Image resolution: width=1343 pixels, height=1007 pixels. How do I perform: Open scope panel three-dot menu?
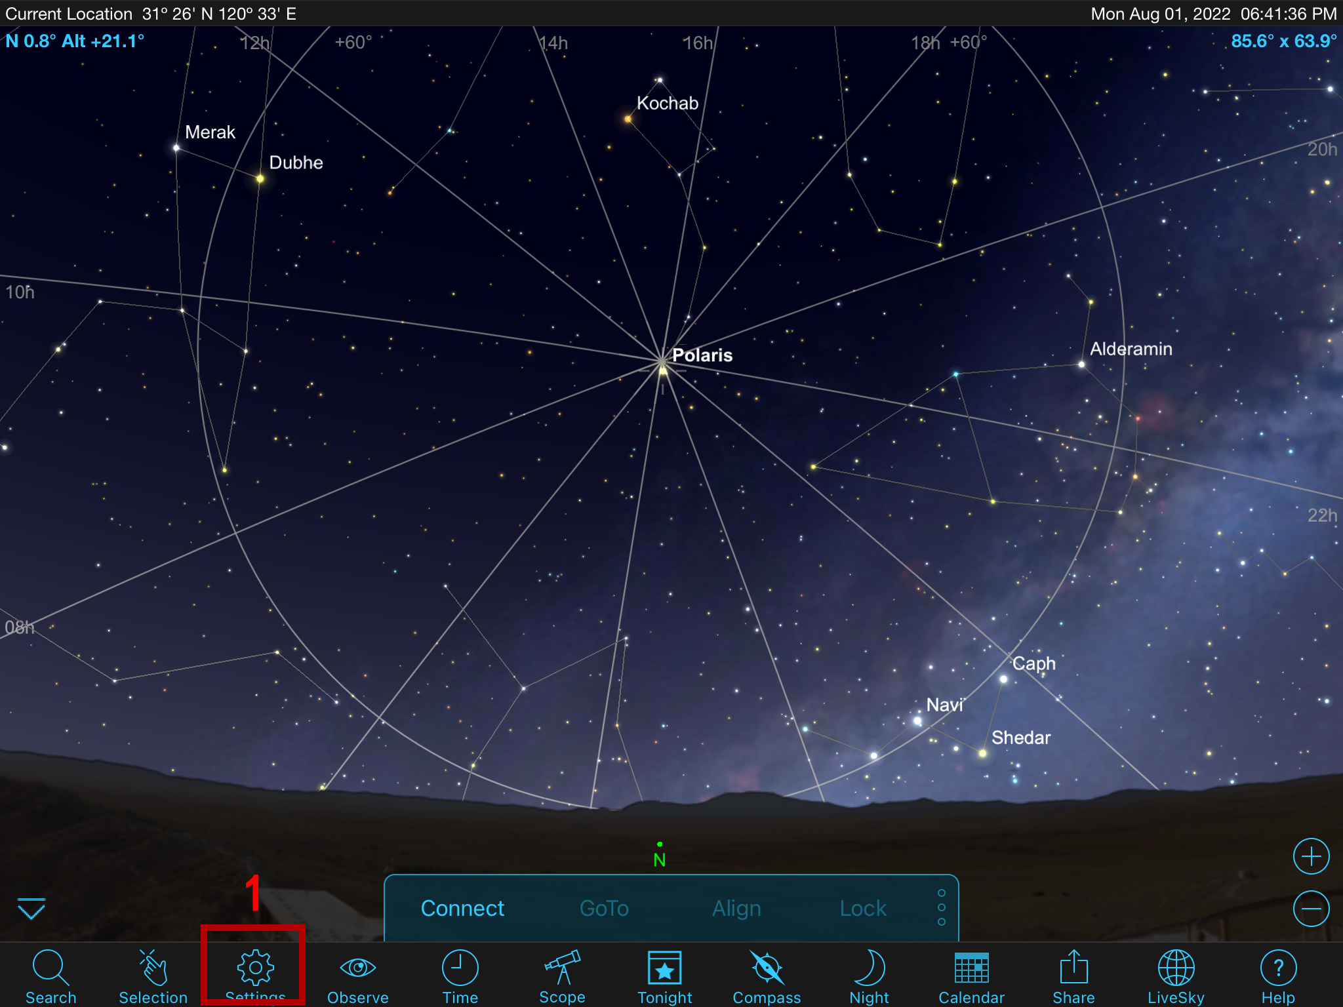pos(941,907)
